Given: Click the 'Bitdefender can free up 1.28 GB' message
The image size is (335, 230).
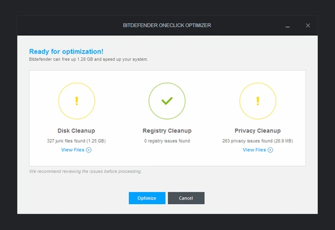Looking at the screenshot, I should [x=89, y=59].
